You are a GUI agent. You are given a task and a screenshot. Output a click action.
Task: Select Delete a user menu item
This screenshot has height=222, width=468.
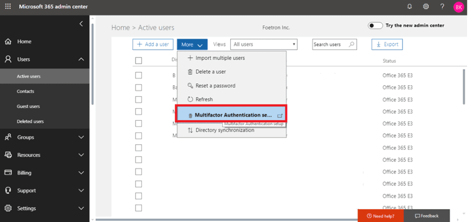pyautogui.click(x=231, y=72)
